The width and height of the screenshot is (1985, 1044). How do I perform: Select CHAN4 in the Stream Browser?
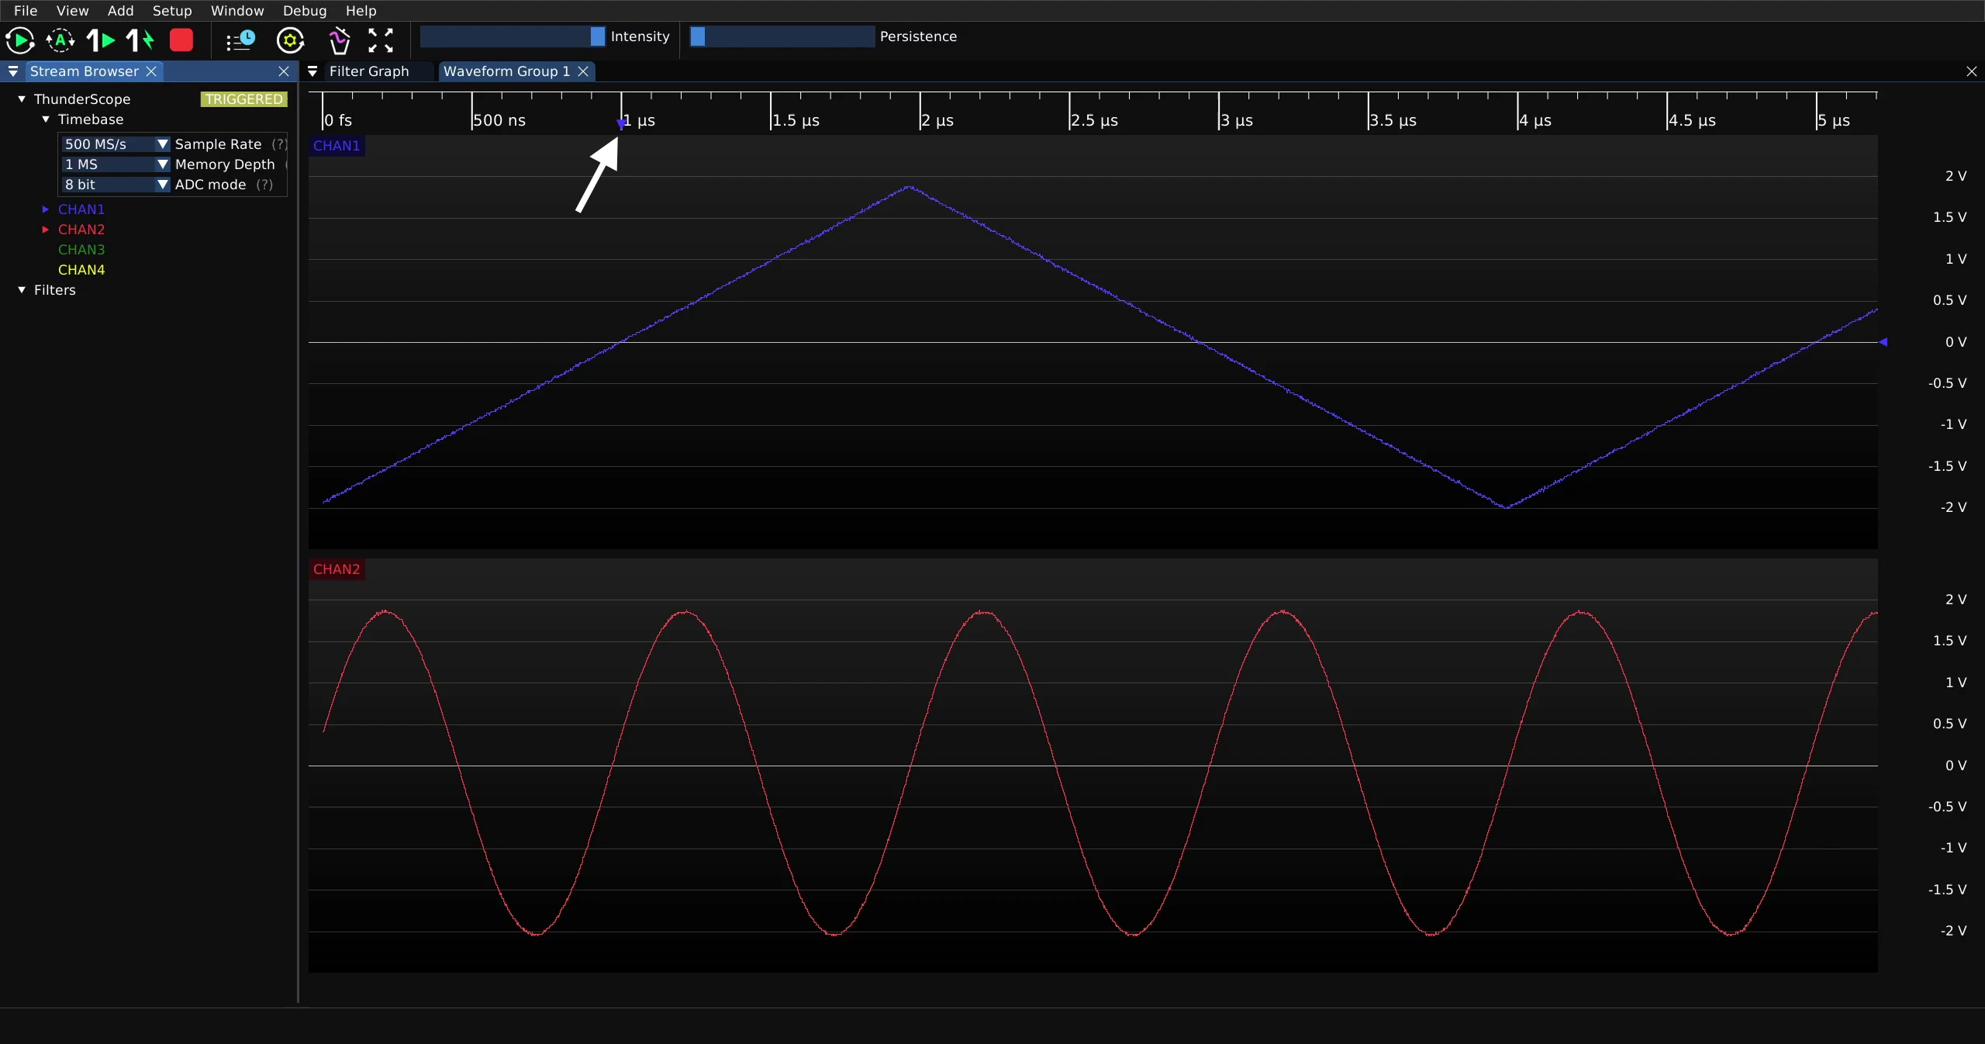pos(81,270)
